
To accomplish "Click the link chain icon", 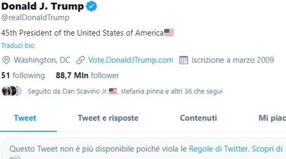I will [80, 60].
